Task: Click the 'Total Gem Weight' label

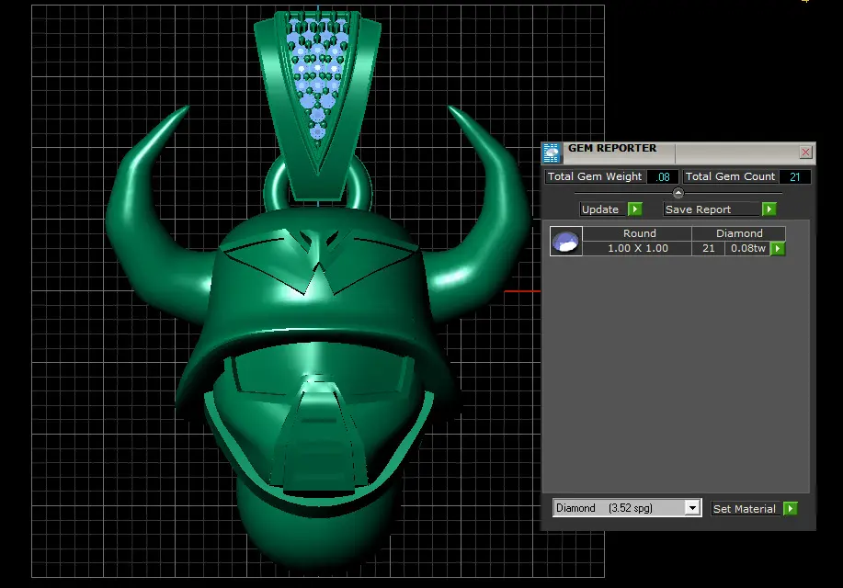Action: pyautogui.click(x=595, y=176)
